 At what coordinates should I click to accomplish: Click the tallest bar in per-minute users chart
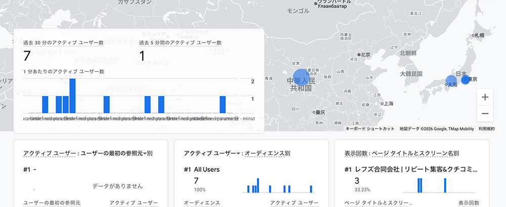tap(72, 96)
